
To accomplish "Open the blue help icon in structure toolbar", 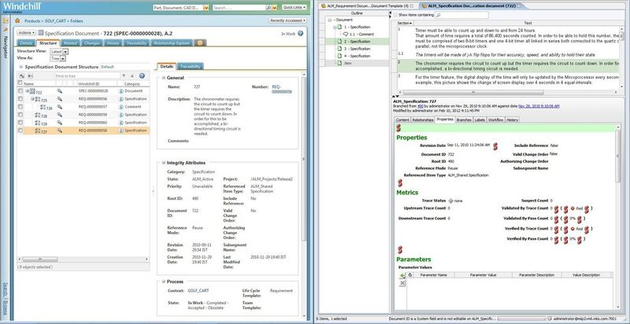I will tap(142, 75).
